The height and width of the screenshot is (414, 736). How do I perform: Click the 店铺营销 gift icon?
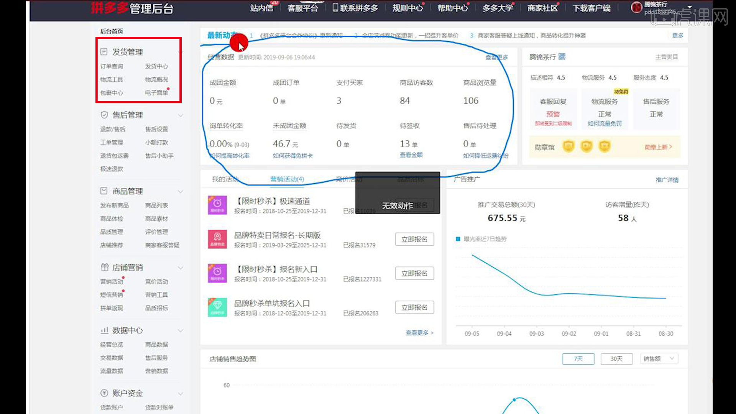click(x=104, y=267)
